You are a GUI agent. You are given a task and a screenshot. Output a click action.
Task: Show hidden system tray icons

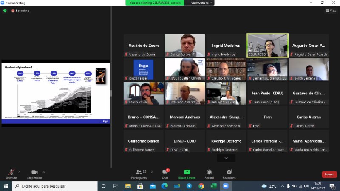tap(282, 186)
